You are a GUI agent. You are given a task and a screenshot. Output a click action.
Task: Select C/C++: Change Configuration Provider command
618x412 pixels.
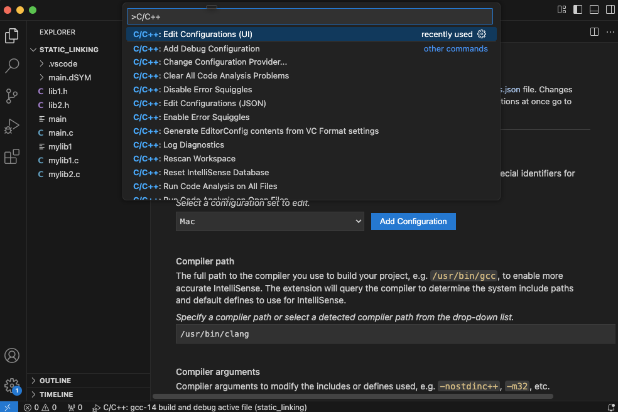[x=311, y=62]
